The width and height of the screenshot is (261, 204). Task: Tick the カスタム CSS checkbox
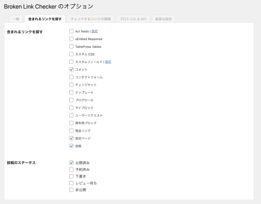pyautogui.click(x=71, y=54)
